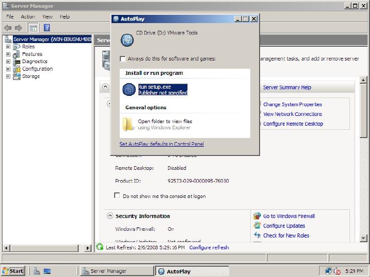The image size is (370, 277).
Task: Click the Back arrow toolbar icon
Action: tap(8, 28)
